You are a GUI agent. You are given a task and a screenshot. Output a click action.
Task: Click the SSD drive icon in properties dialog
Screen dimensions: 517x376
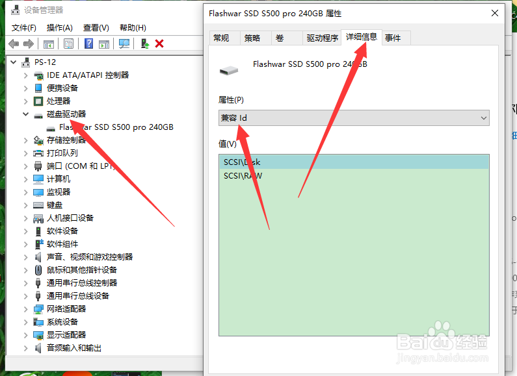(229, 69)
